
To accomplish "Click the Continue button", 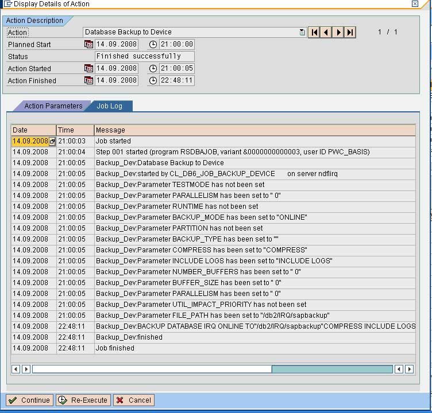I will pos(30,400).
